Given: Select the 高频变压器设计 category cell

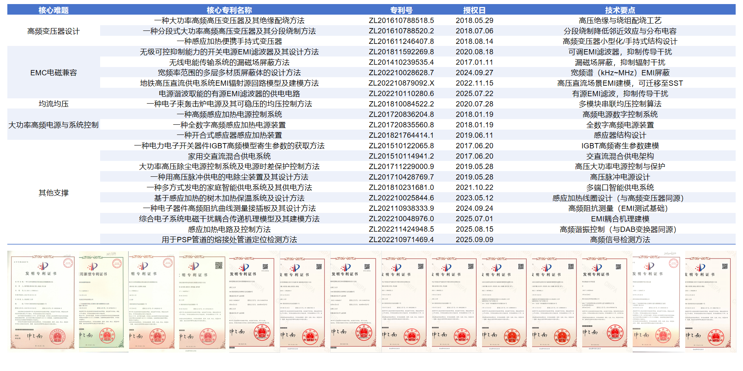Looking at the screenshot, I should pyautogui.click(x=53, y=31).
